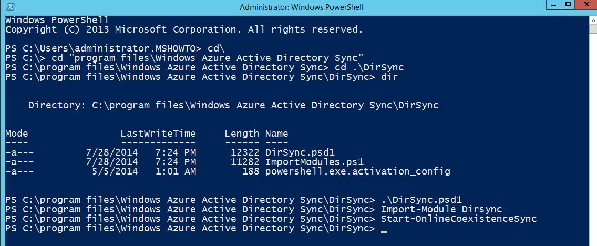Screen dimensions: 597x246
Task: Click the length value 11282
Action: (x=245, y=162)
